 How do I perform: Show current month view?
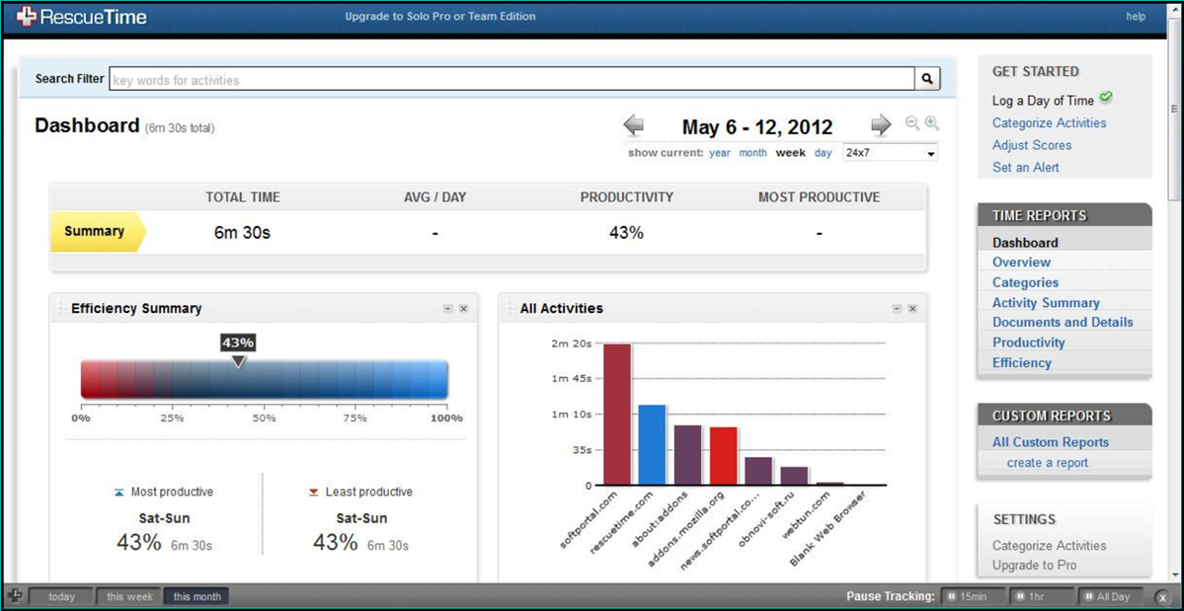pos(752,153)
